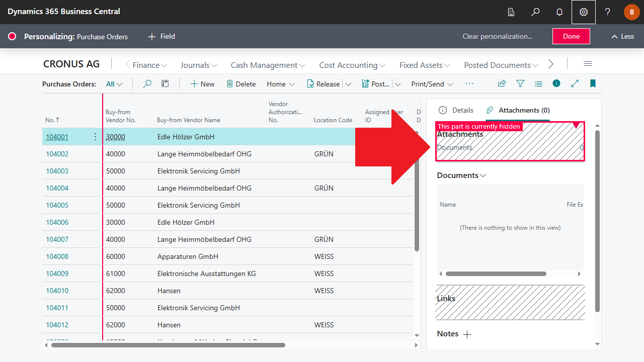The height and width of the screenshot is (362, 644).
Task: Toggle the FactBox info pane icon
Action: click(x=556, y=83)
